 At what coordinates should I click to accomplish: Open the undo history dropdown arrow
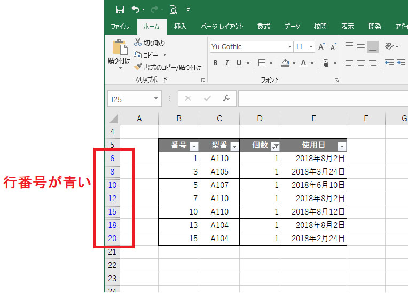(143, 10)
